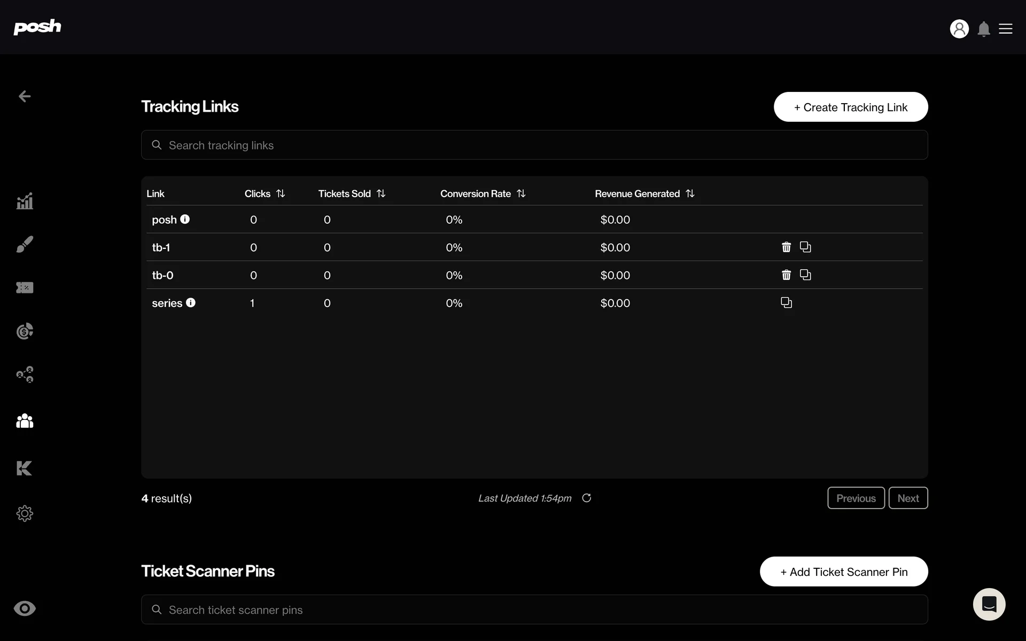Open the affiliate network sidebar icon
The height and width of the screenshot is (641, 1026).
pyautogui.click(x=25, y=374)
